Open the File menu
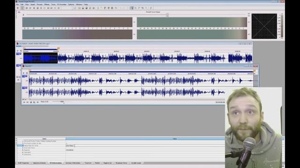300x168 pixels. (x=17, y=4)
